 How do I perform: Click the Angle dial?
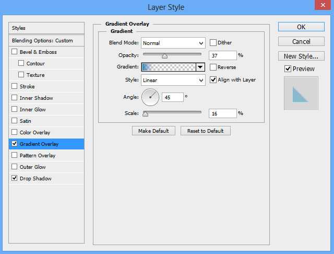tap(150, 97)
